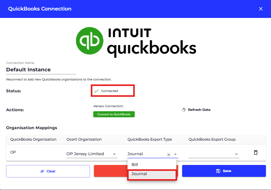Click the Refresh Data circular arrow icon
This screenshot has height=190, width=271.
[x=184, y=110]
